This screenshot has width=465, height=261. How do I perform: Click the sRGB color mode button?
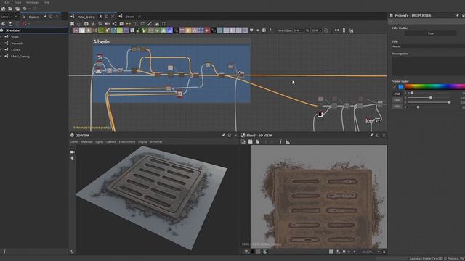coord(397,94)
